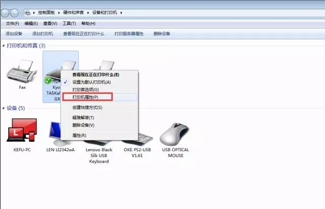Click toolbar 查看现在正在打印什么 button
This screenshot has height=209, width=325.
84,33
